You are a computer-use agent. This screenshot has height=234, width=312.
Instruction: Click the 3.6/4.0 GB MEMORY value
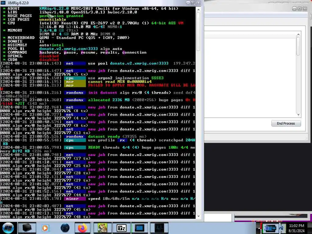point(52,30)
